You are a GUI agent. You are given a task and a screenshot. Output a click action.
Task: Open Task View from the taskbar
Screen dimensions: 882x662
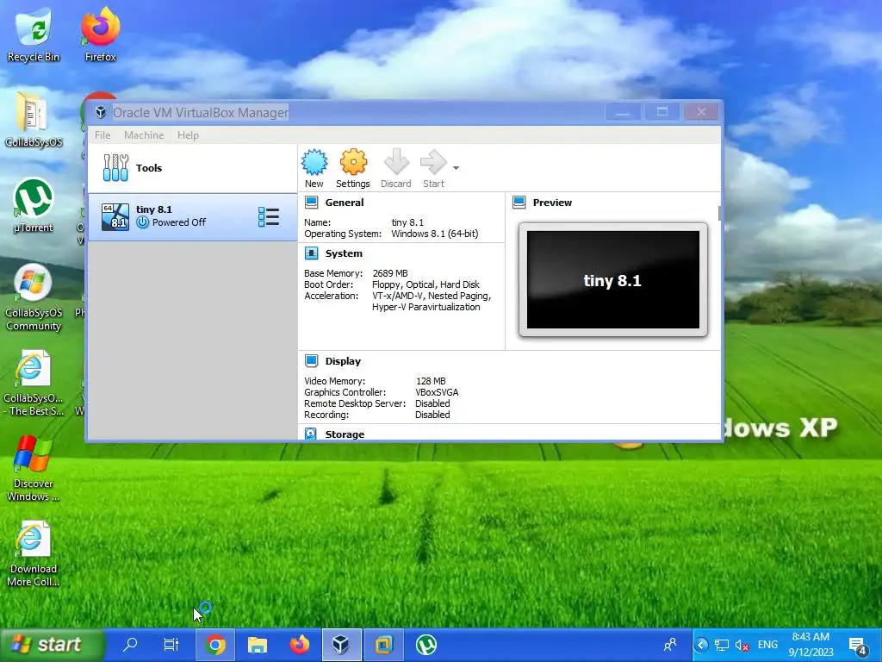(171, 645)
